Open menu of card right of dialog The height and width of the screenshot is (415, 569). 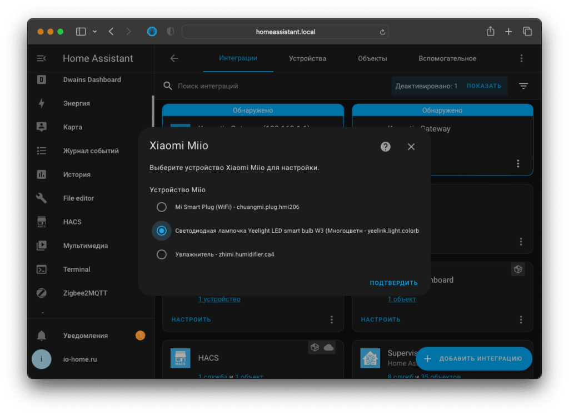[521, 242]
